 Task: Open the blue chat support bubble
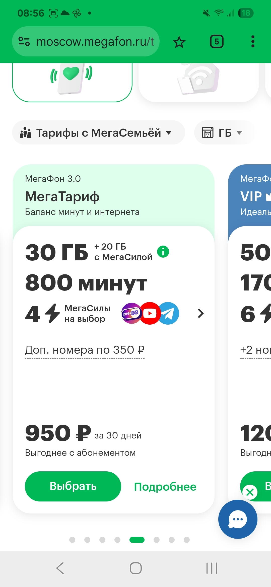[x=238, y=519]
